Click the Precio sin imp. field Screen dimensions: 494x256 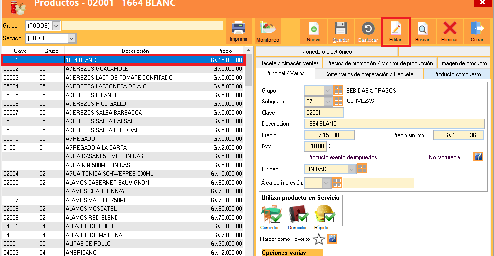(x=459, y=135)
